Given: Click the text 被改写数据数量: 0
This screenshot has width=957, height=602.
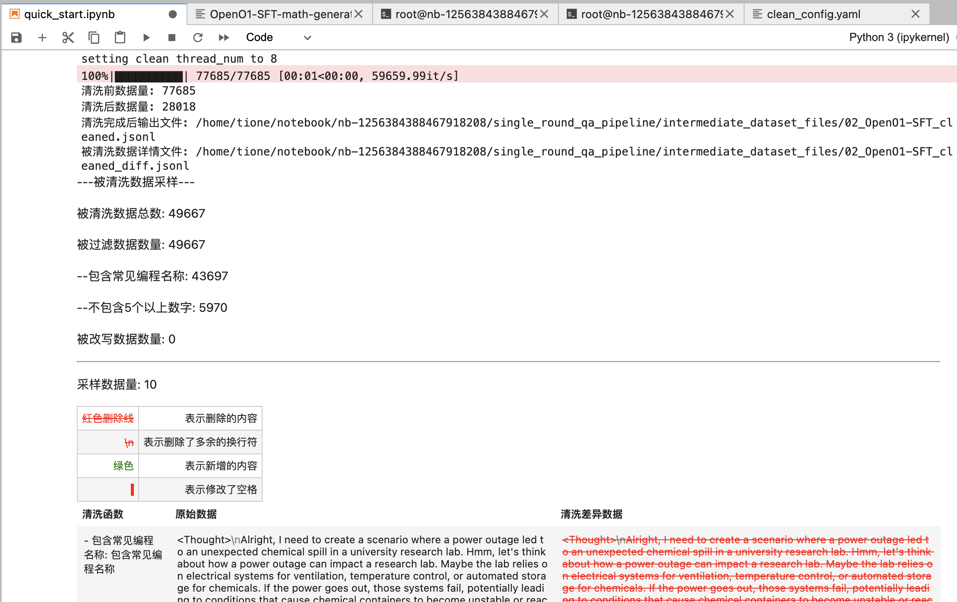Looking at the screenshot, I should [126, 339].
